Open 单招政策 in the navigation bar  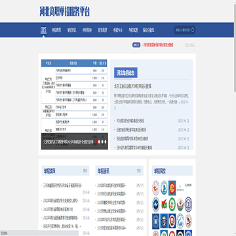coord(56,30)
